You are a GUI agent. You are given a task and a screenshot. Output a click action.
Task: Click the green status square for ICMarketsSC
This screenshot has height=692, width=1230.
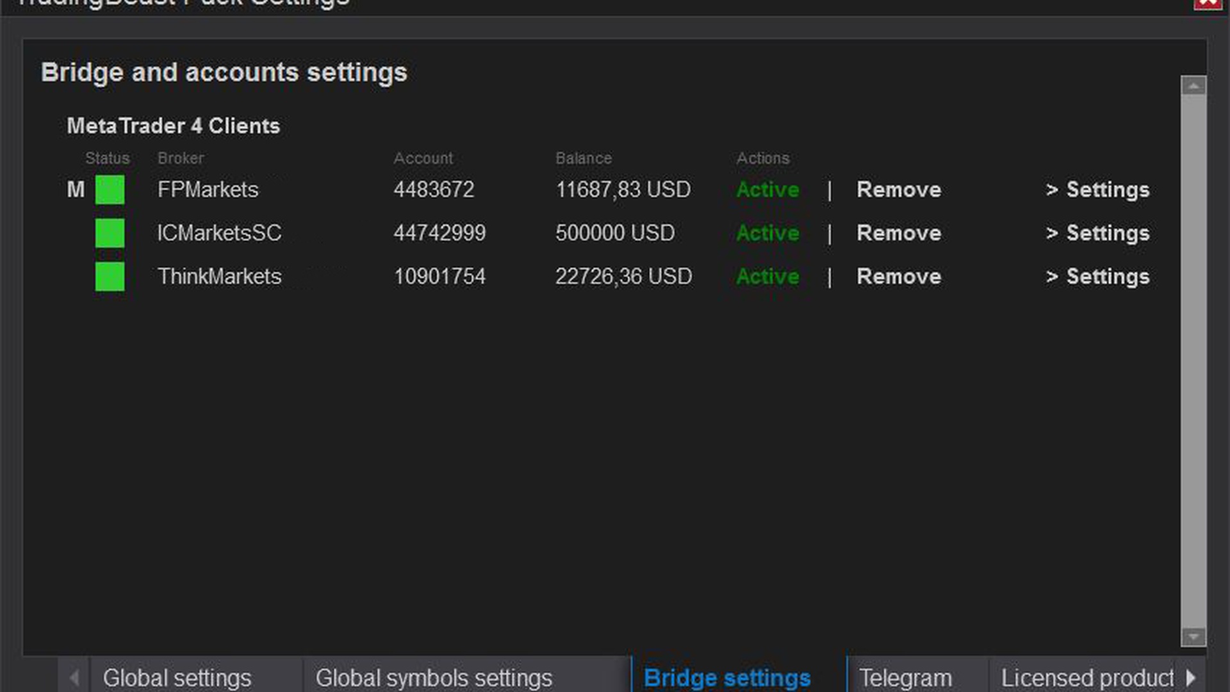click(110, 233)
